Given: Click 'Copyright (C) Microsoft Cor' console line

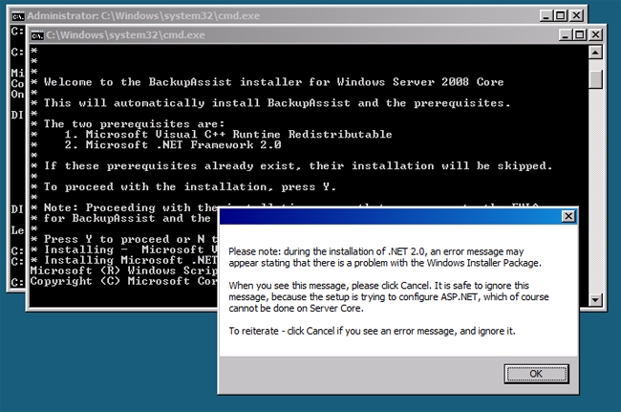Looking at the screenshot, I should coord(123,281).
